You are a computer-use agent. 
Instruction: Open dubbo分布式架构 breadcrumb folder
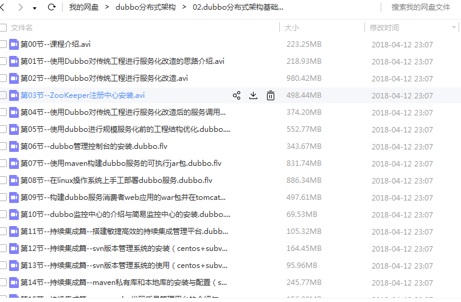[x=145, y=7]
